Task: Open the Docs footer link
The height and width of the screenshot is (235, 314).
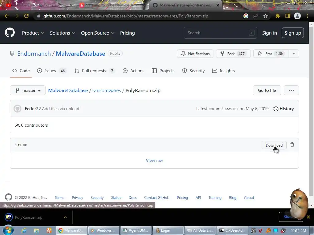Action: point(132,197)
